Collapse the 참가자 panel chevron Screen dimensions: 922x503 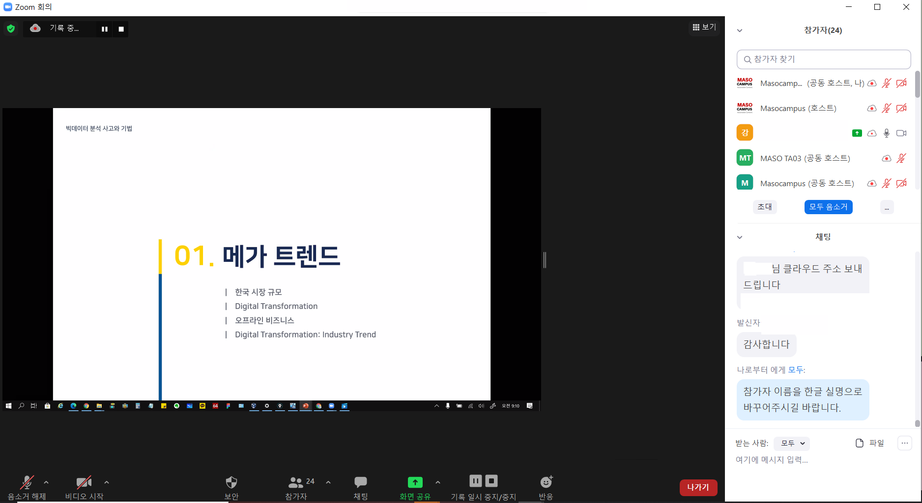coord(740,30)
